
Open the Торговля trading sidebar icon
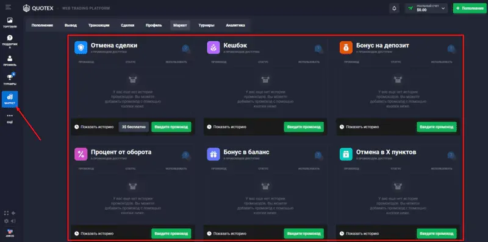[10, 22]
